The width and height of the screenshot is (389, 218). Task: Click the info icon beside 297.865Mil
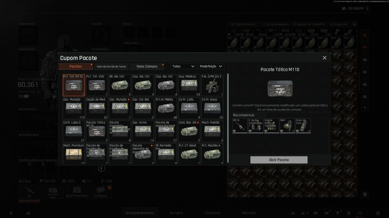click(x=367, y=9)
